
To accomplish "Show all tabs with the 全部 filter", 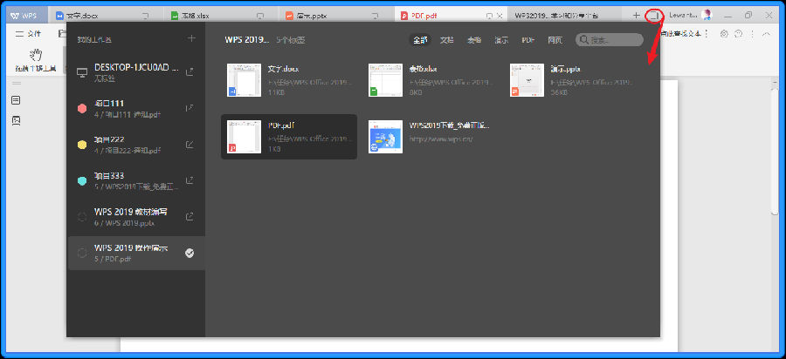I will pos(420,40).
